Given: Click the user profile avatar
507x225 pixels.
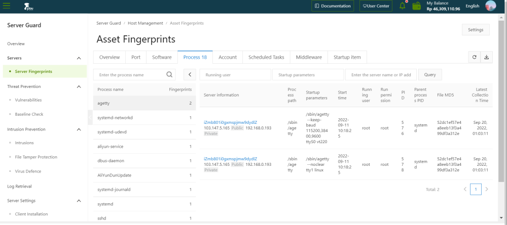Looking at the screenshot, I should (490, 6).
